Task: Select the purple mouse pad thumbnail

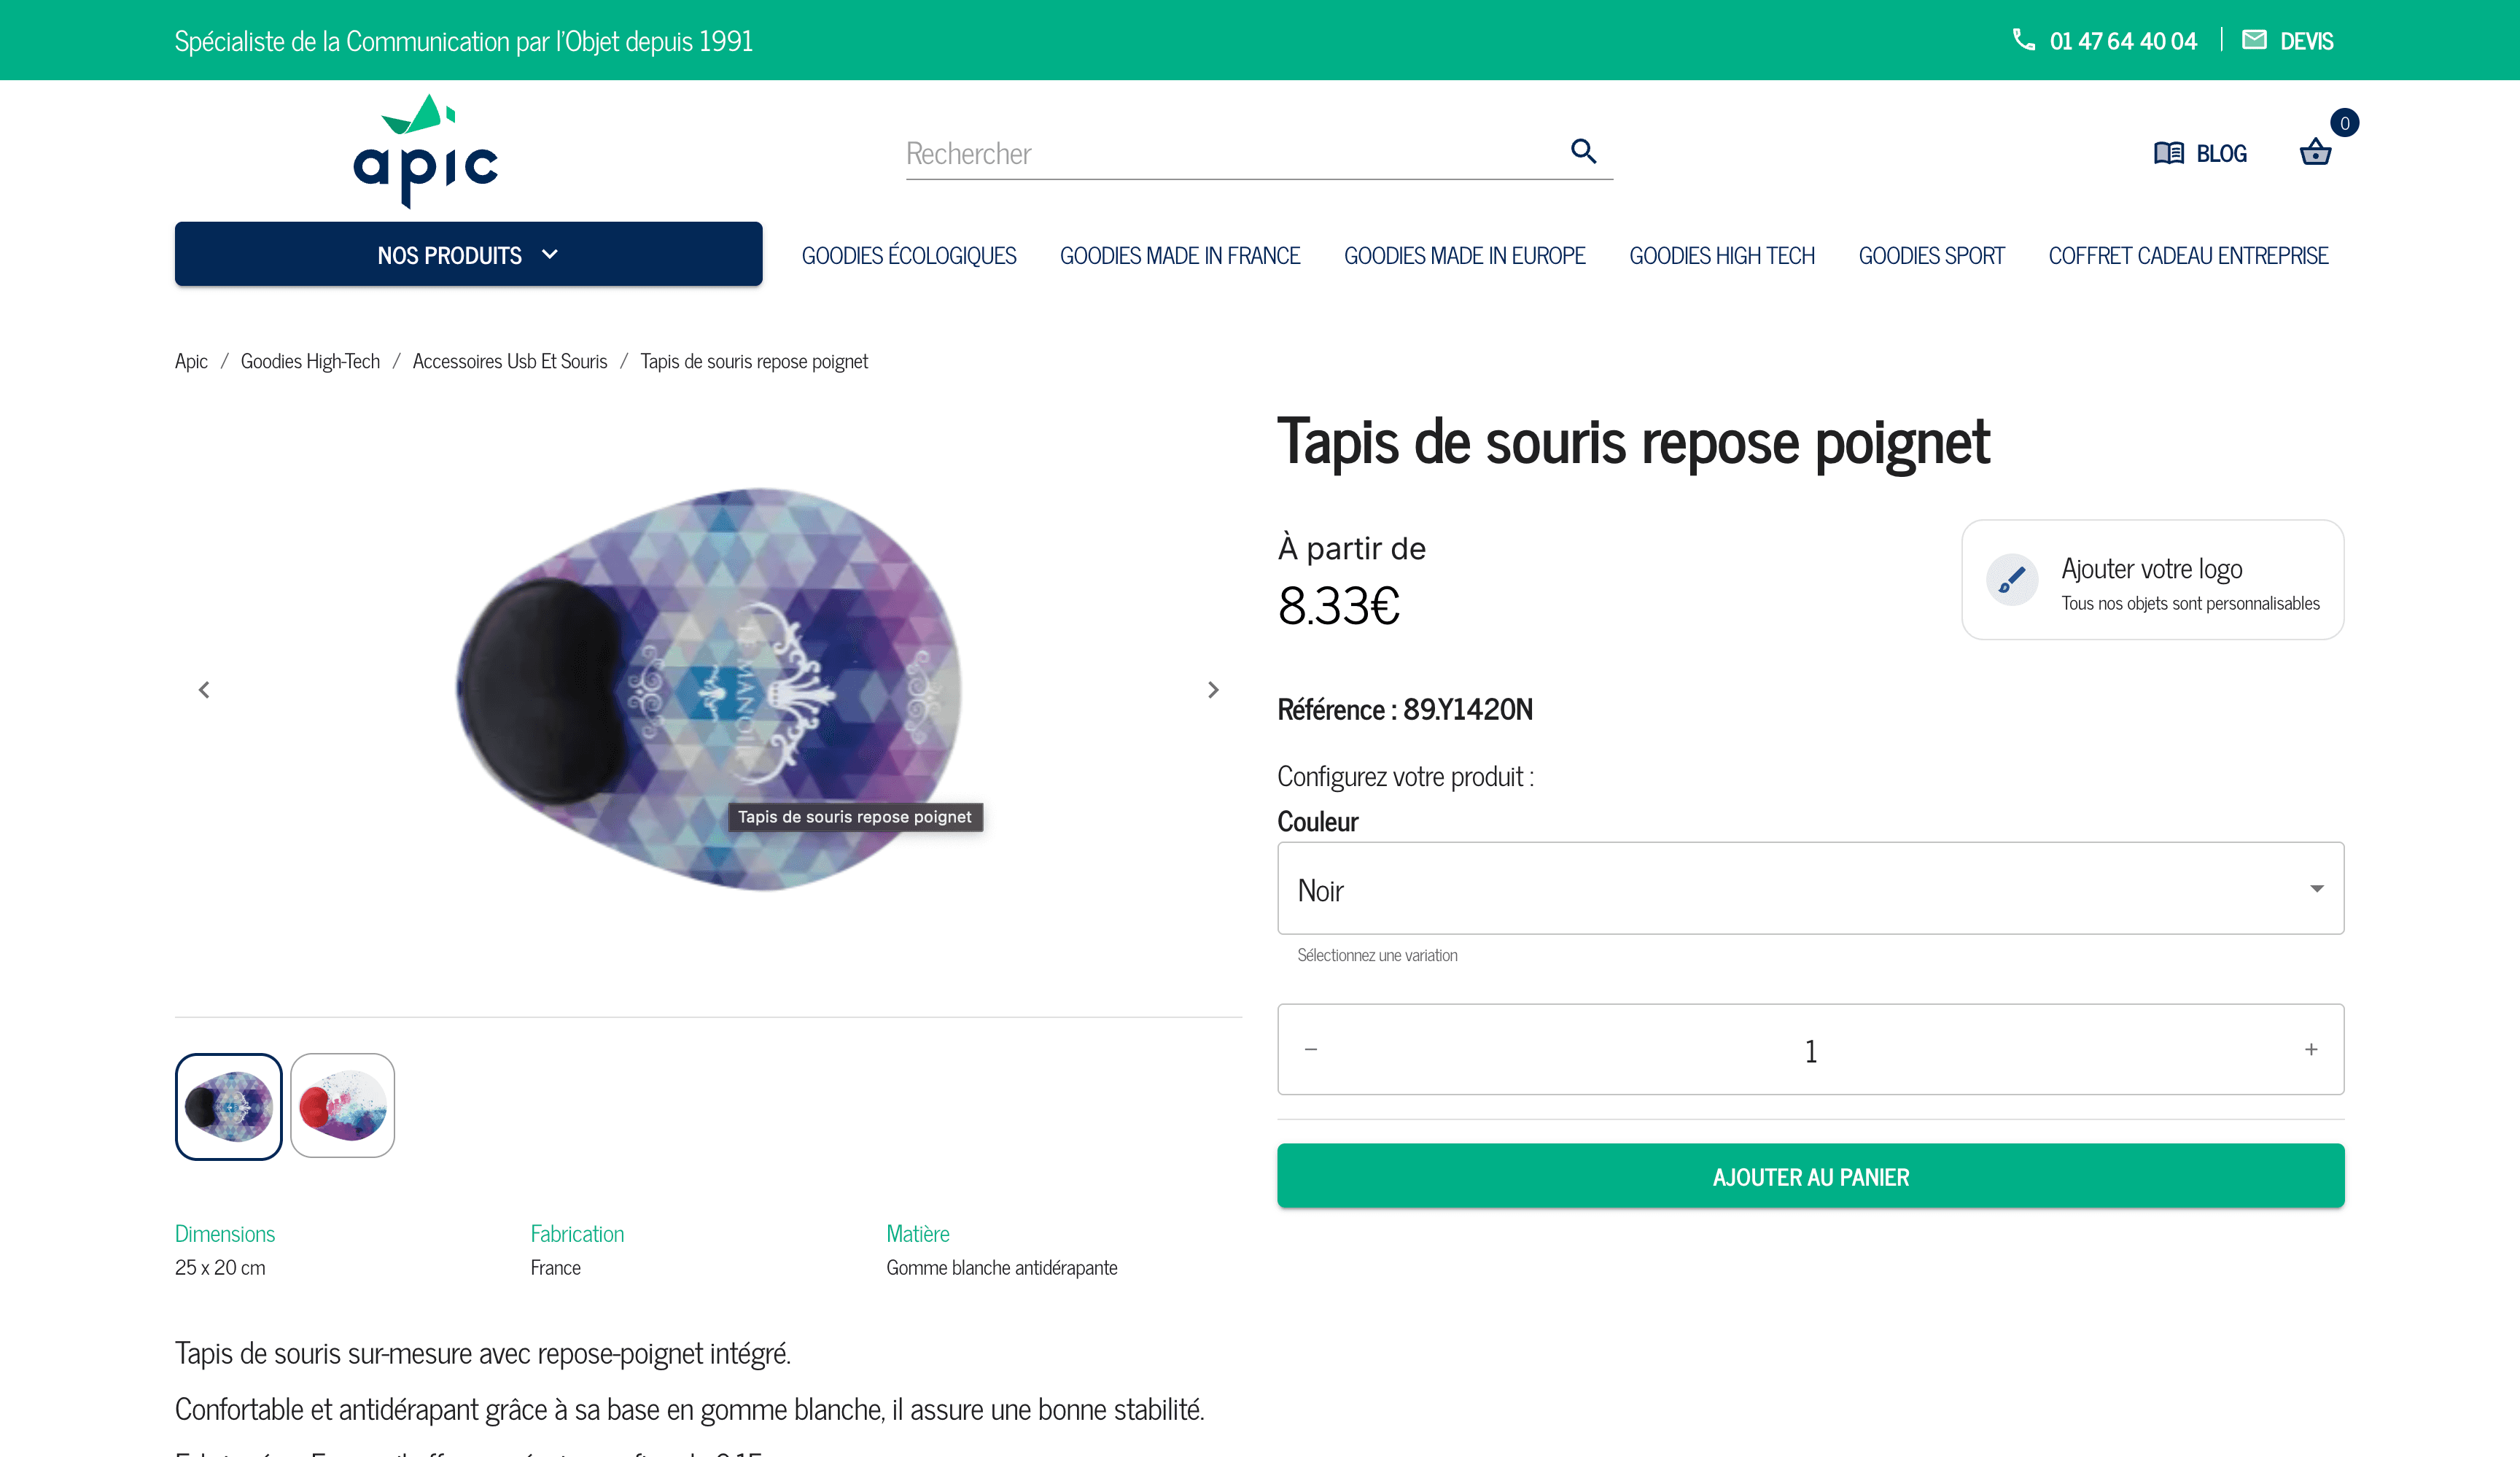Action: pos(229,1106)
